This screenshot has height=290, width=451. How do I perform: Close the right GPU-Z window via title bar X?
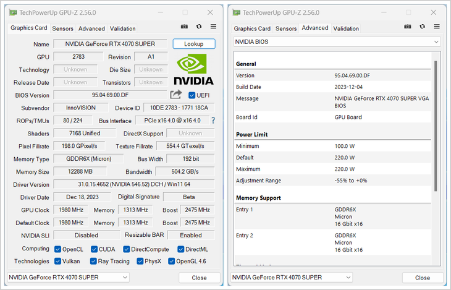(x=434, y=12)
